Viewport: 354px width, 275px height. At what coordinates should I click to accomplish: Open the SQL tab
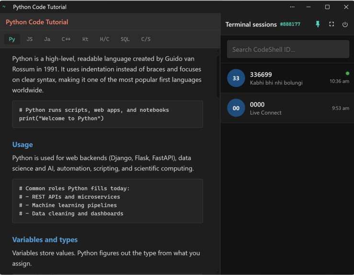coord(125,39)
